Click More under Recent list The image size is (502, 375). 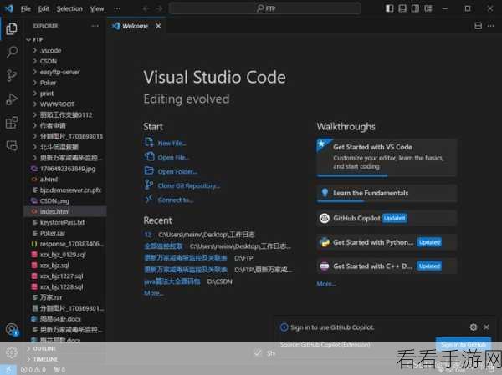point(153,293)
